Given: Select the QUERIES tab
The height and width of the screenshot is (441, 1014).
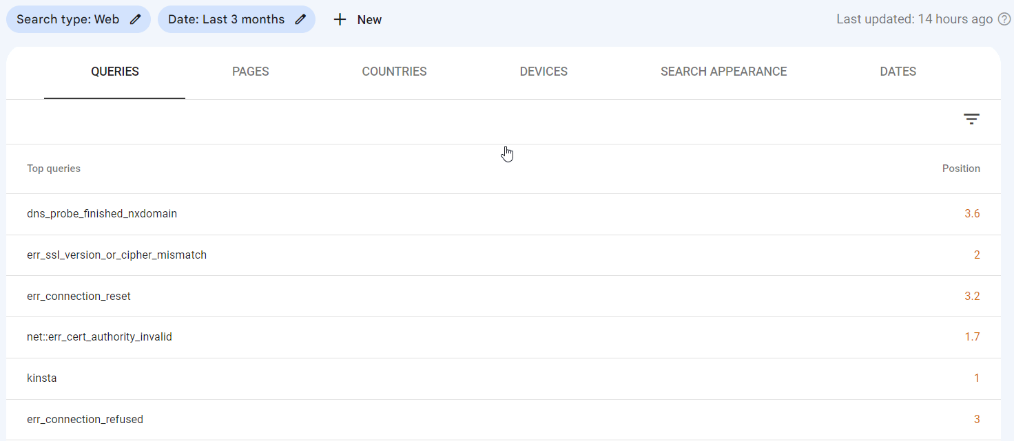Looking at the screenshot, I should 114,71.
